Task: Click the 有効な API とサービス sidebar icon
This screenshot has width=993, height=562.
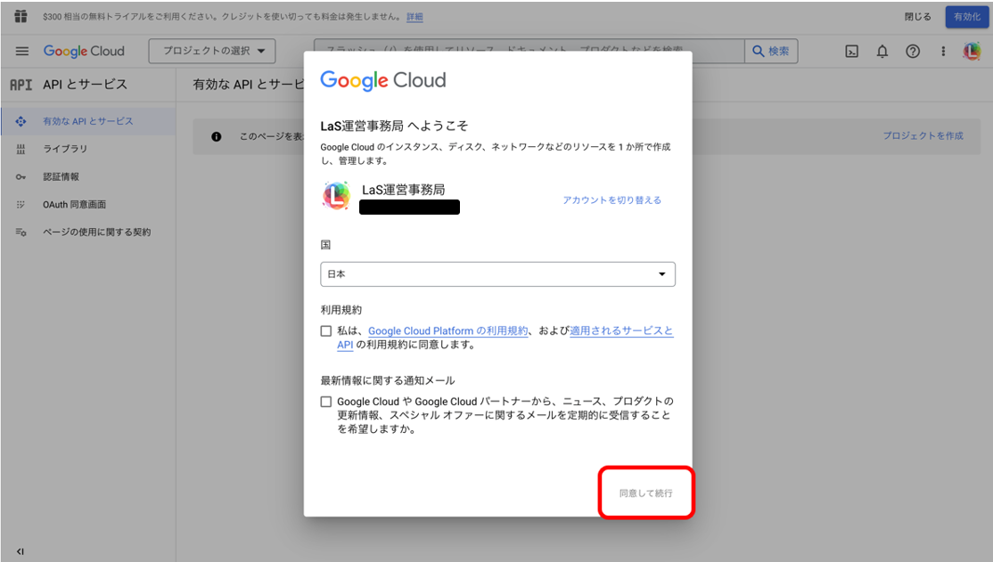Action: coord(21,121)
